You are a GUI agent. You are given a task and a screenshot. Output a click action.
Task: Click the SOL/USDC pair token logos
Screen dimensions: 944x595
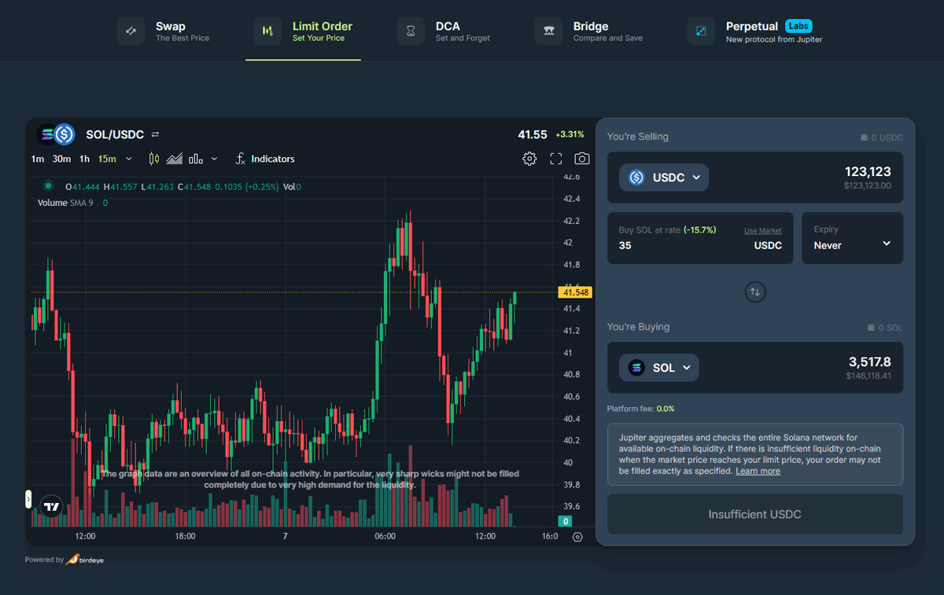[x=55, y=134]
